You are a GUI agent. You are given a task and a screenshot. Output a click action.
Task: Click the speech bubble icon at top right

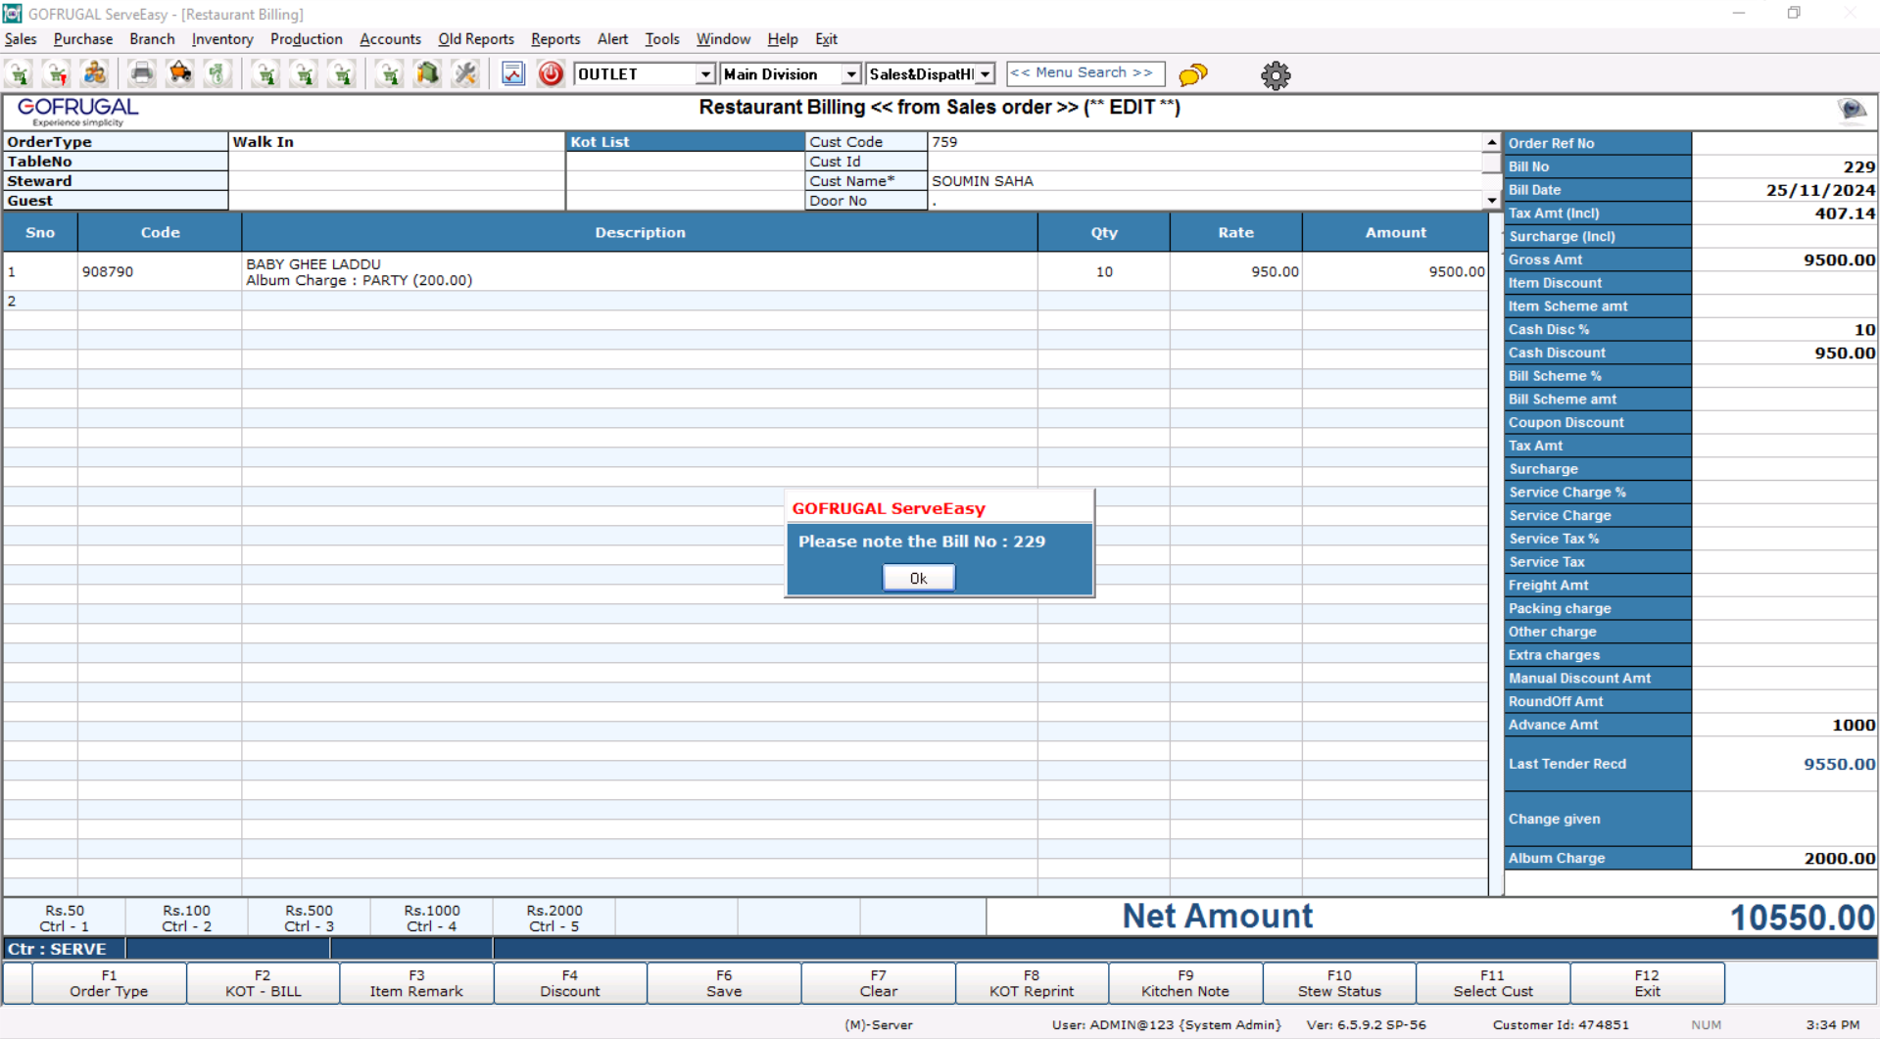point(1851,109)
